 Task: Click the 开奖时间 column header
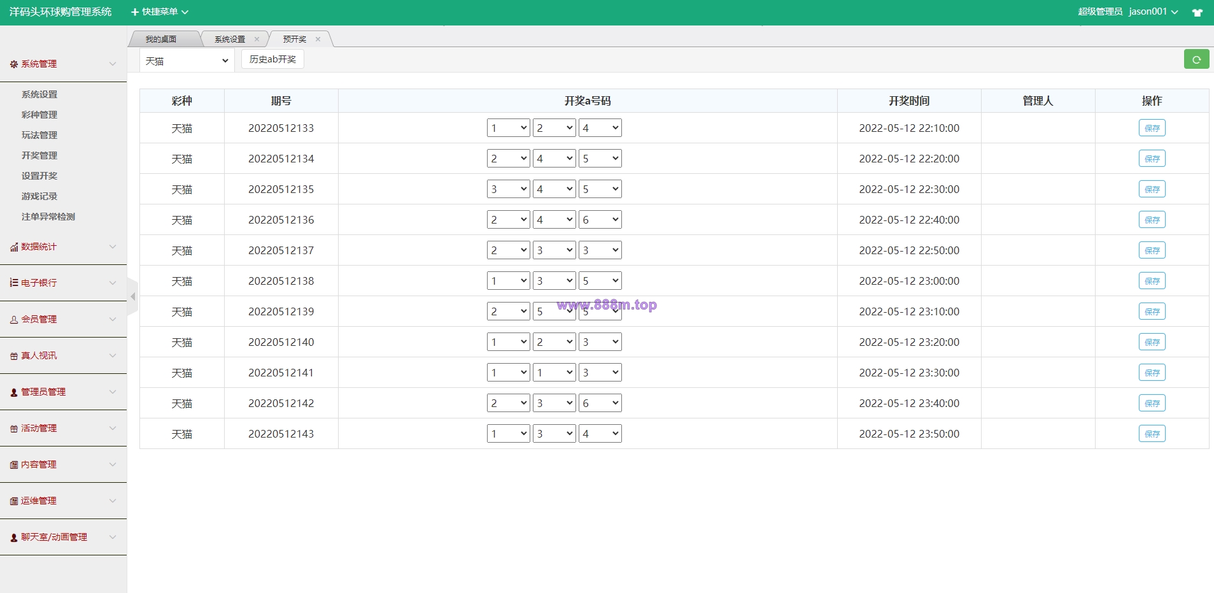pyautogui.click(x=909, y=101)
